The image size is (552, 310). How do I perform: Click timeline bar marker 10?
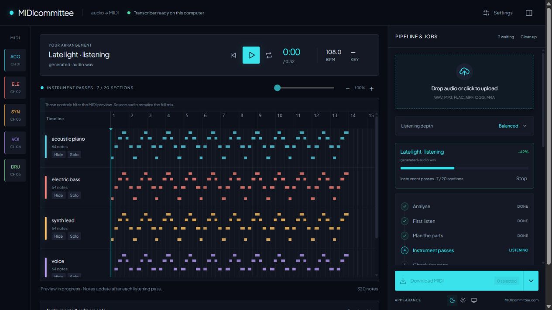click(280, 115)
